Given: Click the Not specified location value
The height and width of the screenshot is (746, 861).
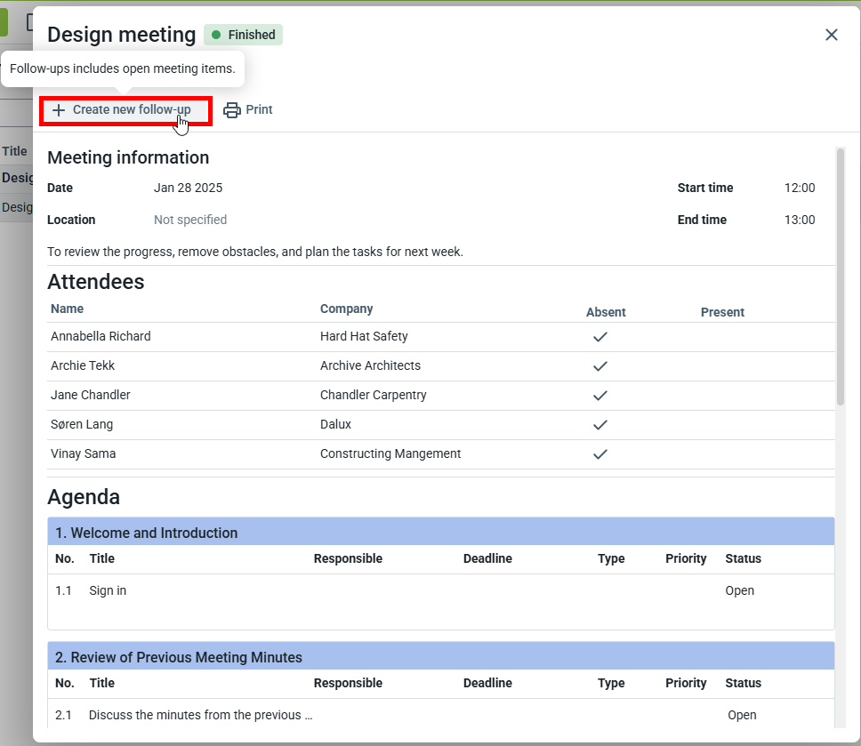Looking at the screenshot, I should pos(190,220).
